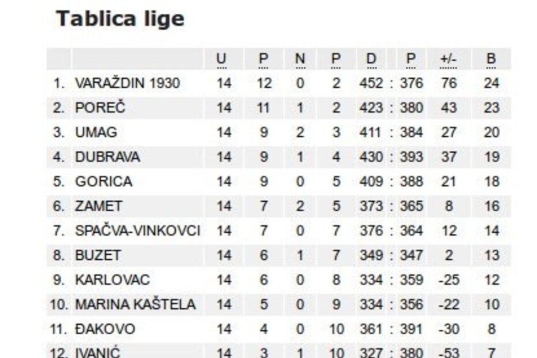537x358 pixels.
Task: Choose the GORICA team row name
Action: click(x=103, y=181)
